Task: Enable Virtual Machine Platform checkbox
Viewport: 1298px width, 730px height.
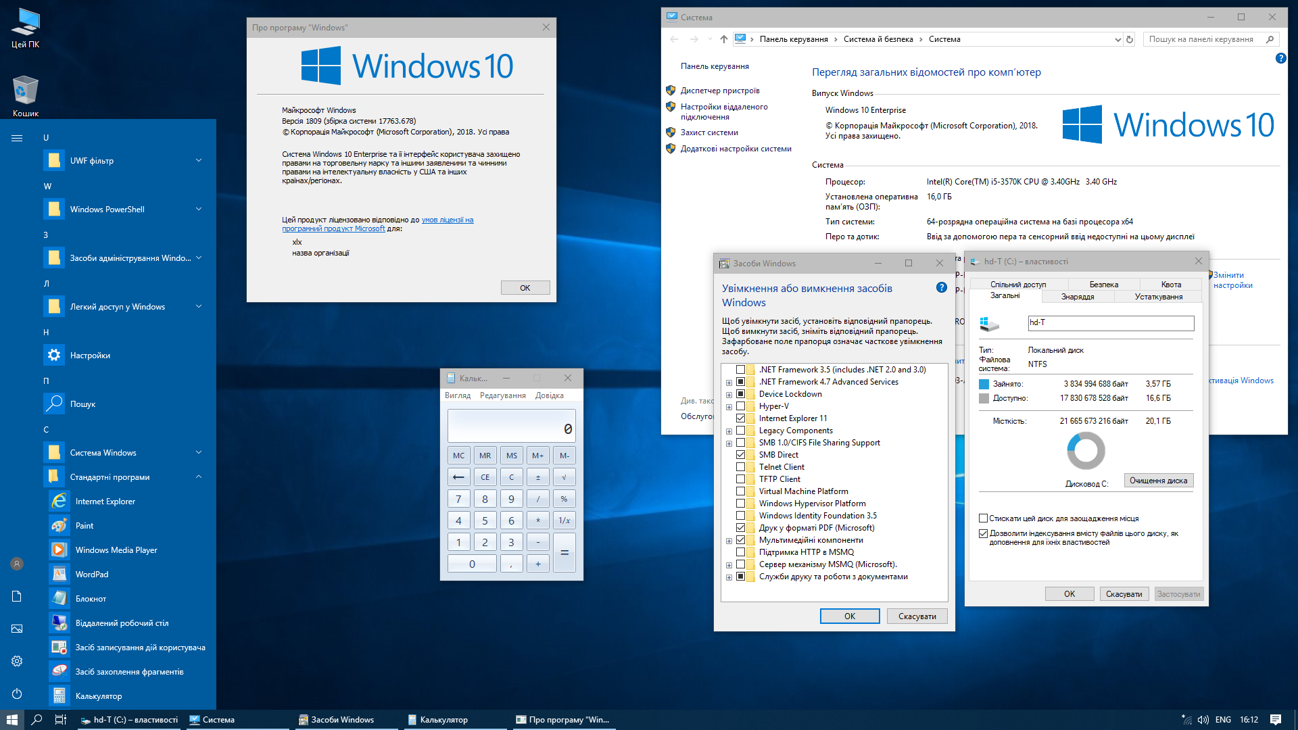Action: [x=741, y=491]
